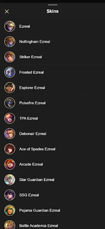Tap the Nottingham Ezreal portrait icon
The height and width of the screenshot is (229, 105).
tap(10, 42)
